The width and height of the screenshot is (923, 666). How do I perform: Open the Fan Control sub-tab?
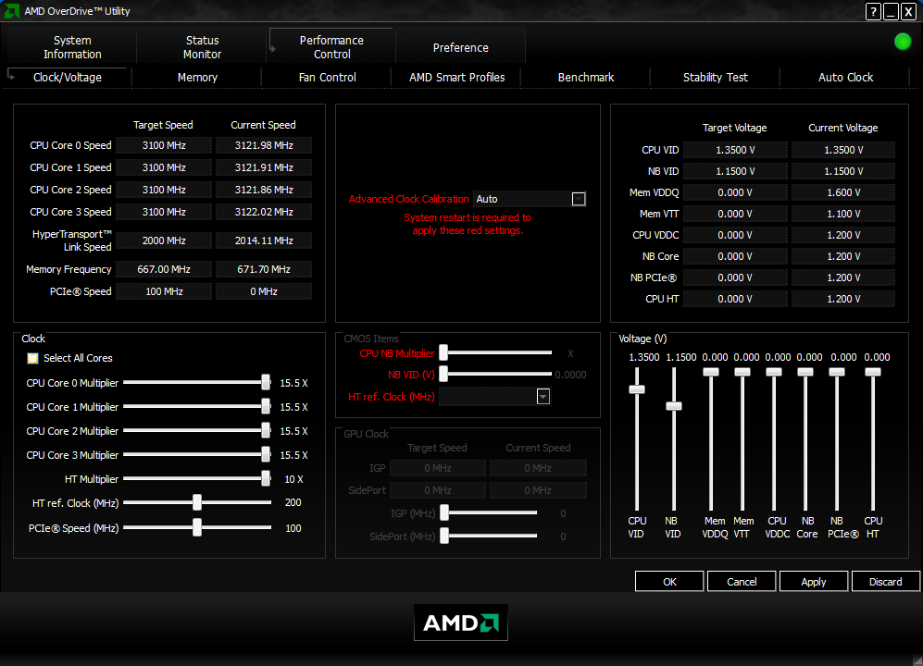click(327, 77)
